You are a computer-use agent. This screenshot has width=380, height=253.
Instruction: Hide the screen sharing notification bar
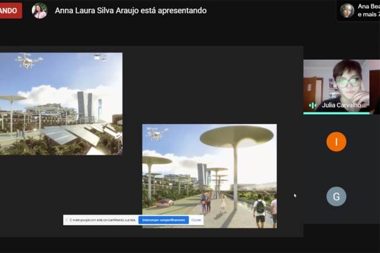coord(196,220)
